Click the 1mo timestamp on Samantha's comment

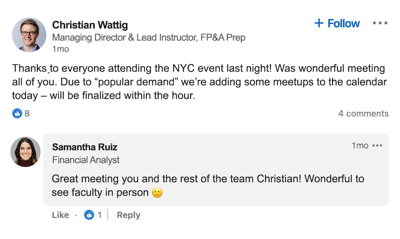coord(360,146)
